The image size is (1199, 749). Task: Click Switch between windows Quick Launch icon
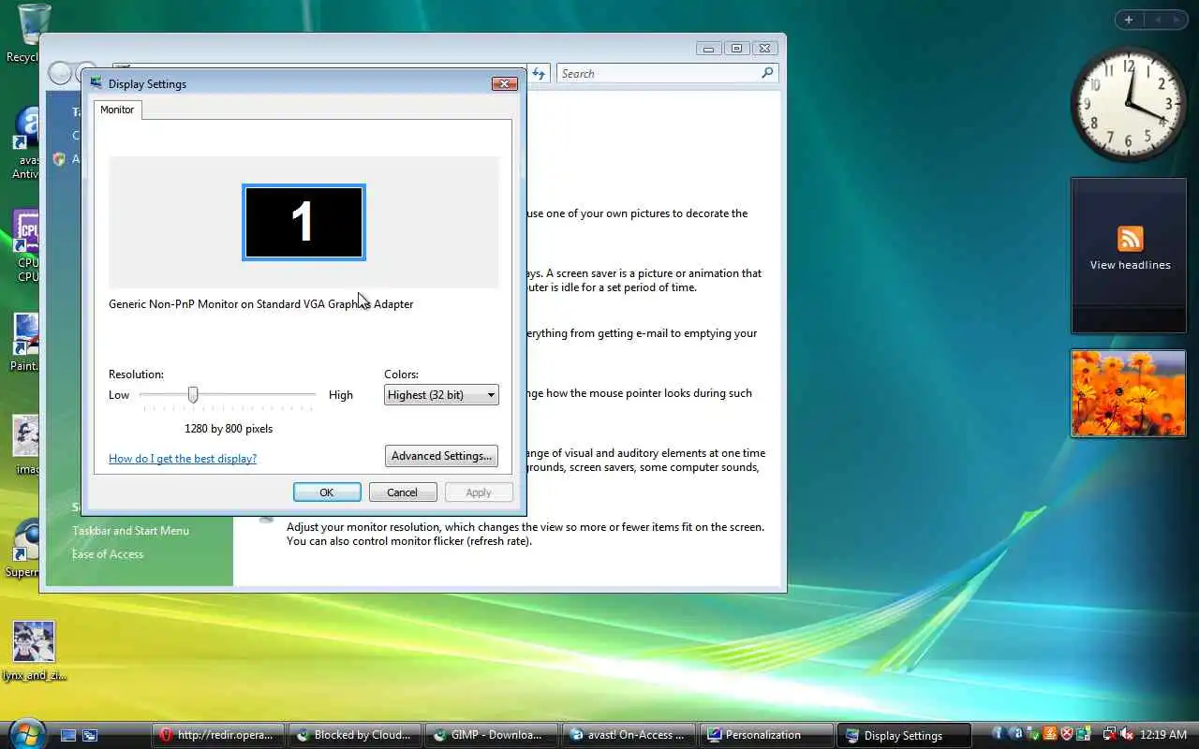click(x=90, y=735)
